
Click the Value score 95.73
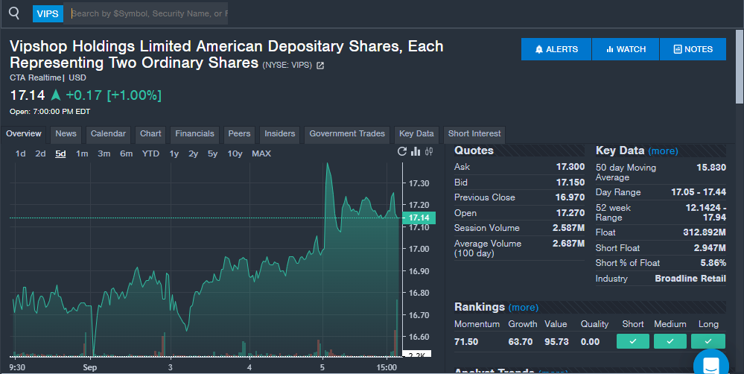[556, 342]
